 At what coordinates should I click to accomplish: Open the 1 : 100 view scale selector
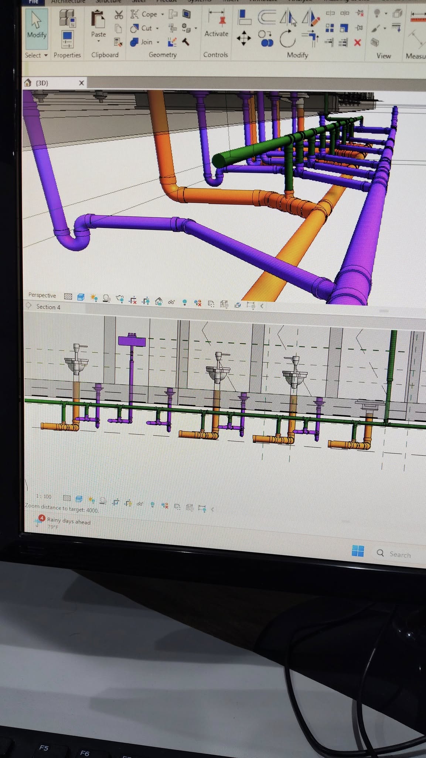[x=44, y=496]
